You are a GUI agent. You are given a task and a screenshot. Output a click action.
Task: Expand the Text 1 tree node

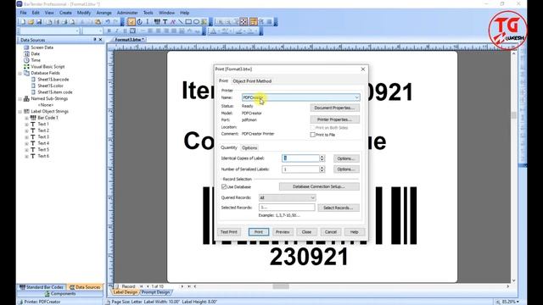click(26, 125)
